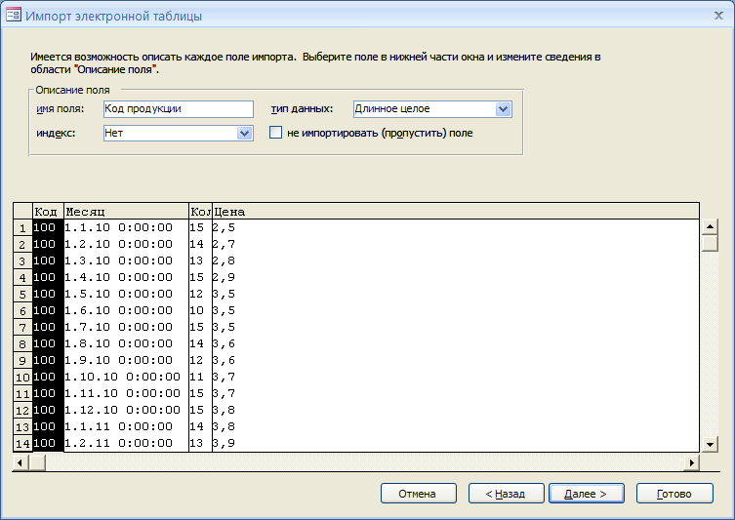Click vertical scrollbar down arrow

710,444
